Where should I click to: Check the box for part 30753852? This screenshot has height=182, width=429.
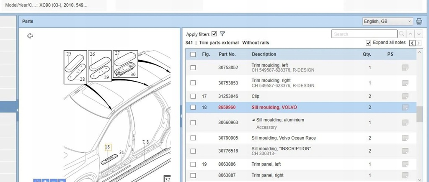(x=193, y=67)
